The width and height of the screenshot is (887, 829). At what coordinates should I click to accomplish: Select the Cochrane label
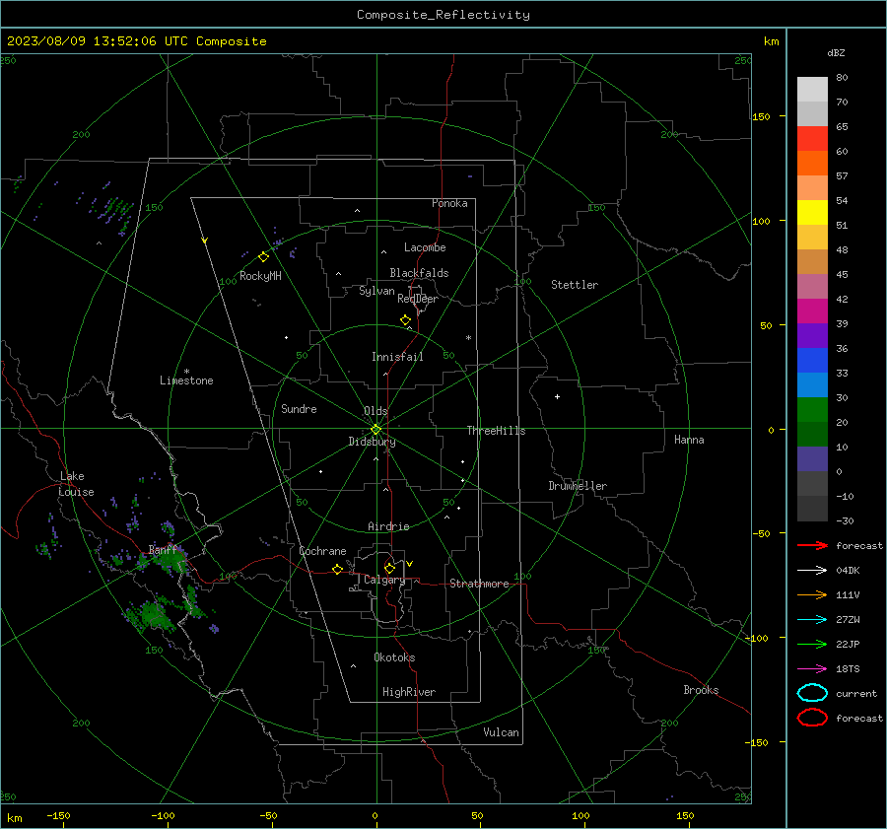coord(322,551)
